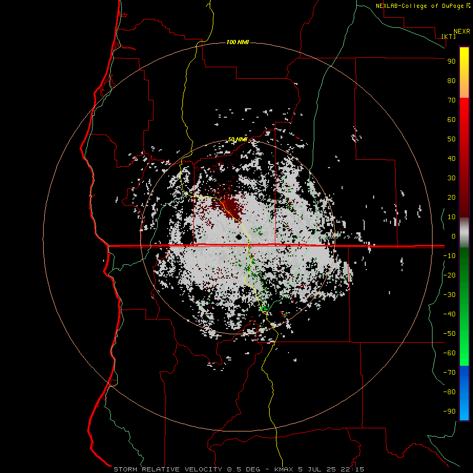Click the 80 value on the velocity scale

click(451, 81)
